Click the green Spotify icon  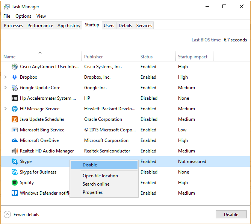pos(15,183)
